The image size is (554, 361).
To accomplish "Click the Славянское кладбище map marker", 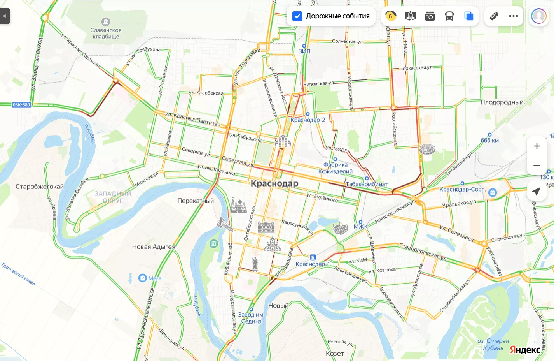I will tap(106, 22).
